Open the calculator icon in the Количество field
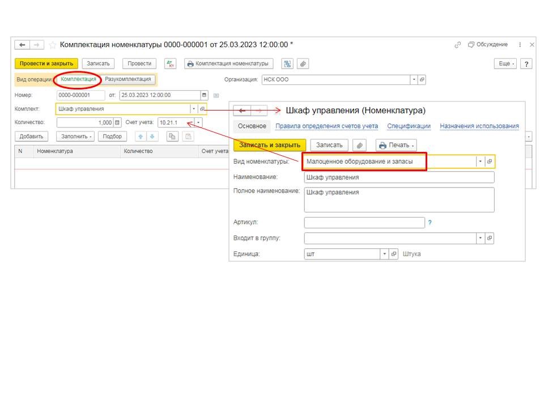 (x=117, y=122)
